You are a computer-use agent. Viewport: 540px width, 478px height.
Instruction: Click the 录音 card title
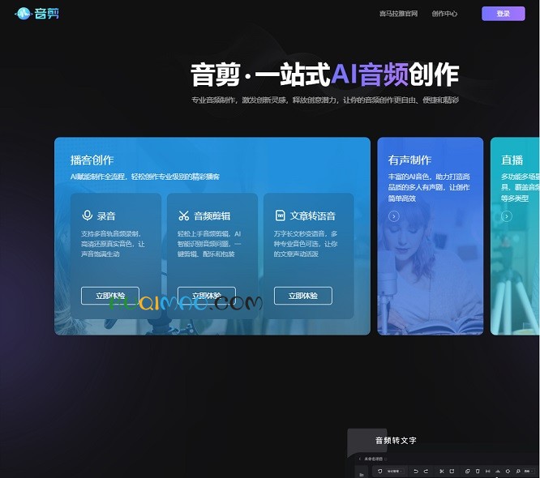[106, 216]
